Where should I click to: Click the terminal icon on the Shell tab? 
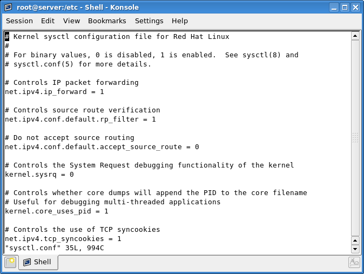click(x=26, y=263)
